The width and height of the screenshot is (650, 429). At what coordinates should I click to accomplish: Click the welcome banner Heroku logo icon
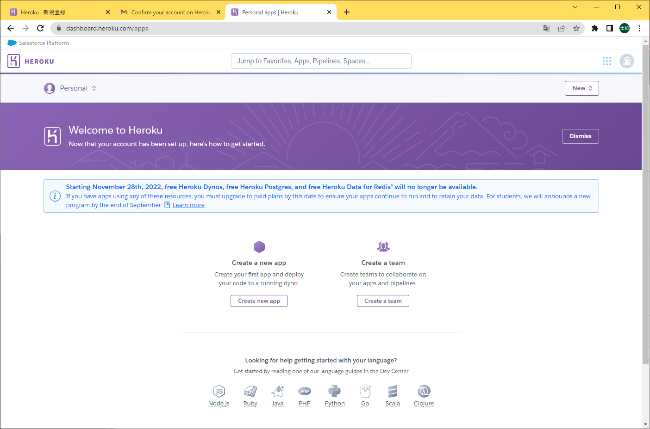pyautogui.click(x=52, y=136)
